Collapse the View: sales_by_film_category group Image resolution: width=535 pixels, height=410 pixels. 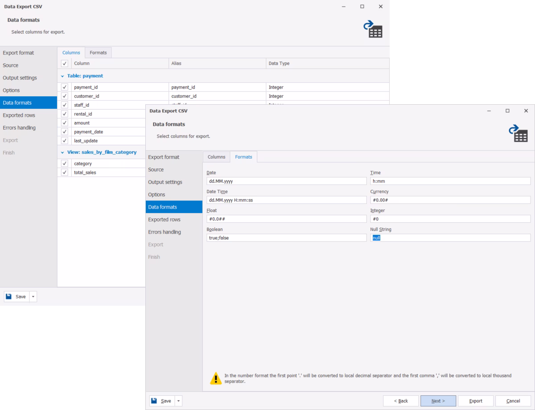click(x=62, y=152)
